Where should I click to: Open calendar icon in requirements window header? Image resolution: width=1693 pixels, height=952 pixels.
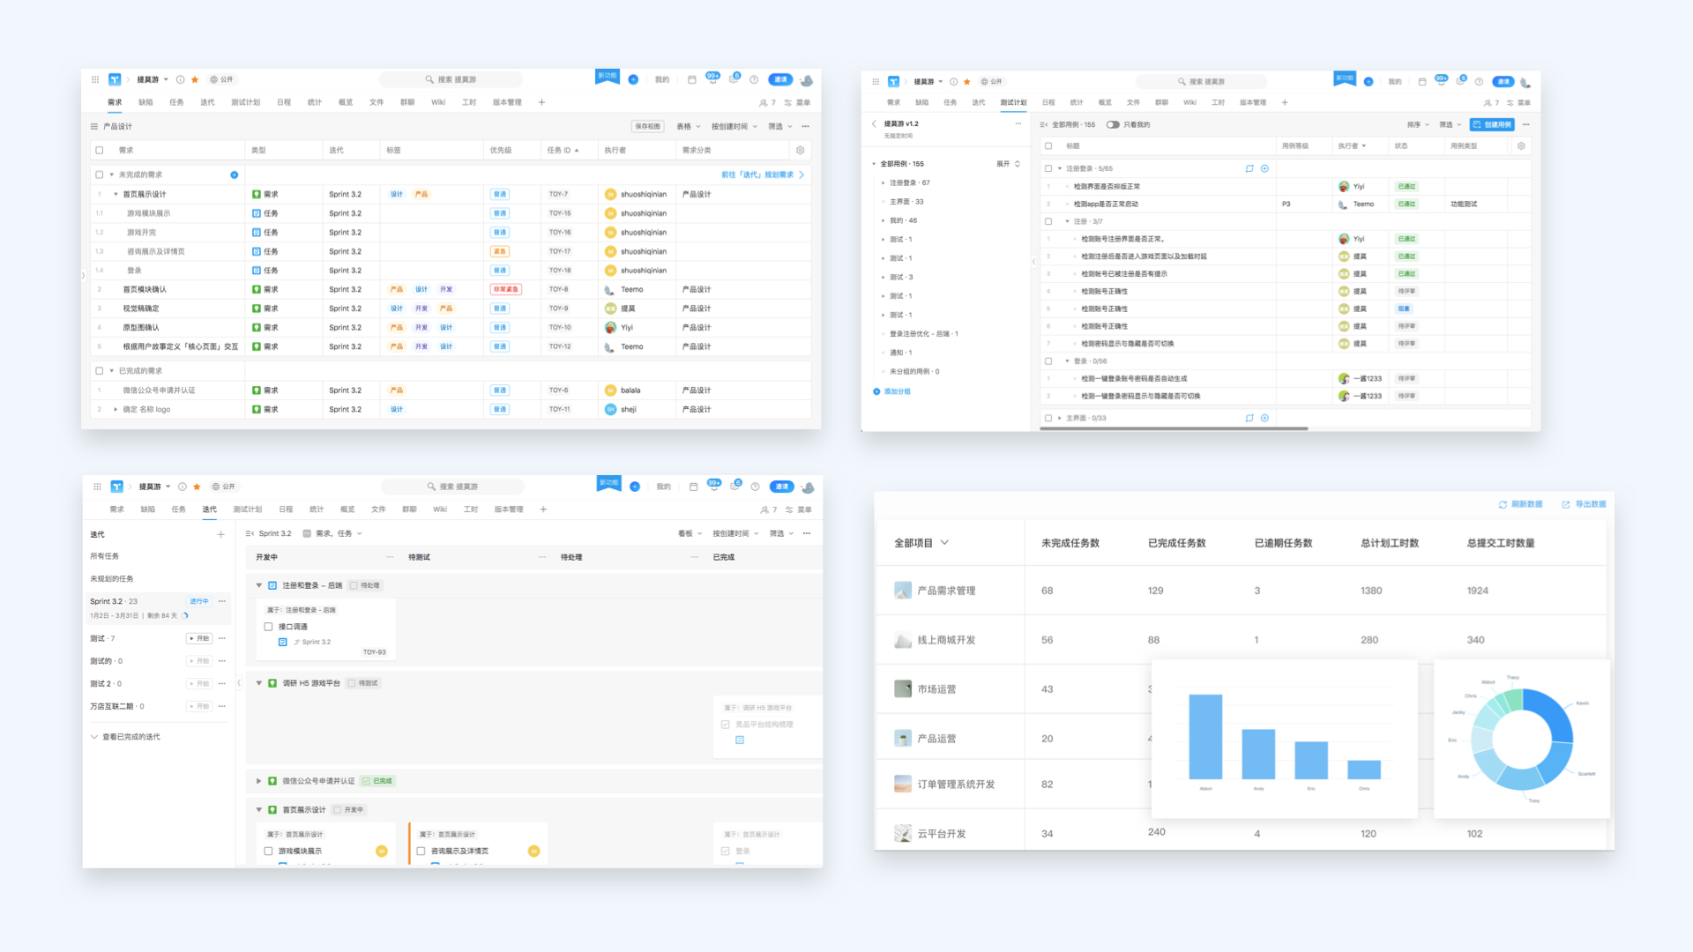click(692, 79)
